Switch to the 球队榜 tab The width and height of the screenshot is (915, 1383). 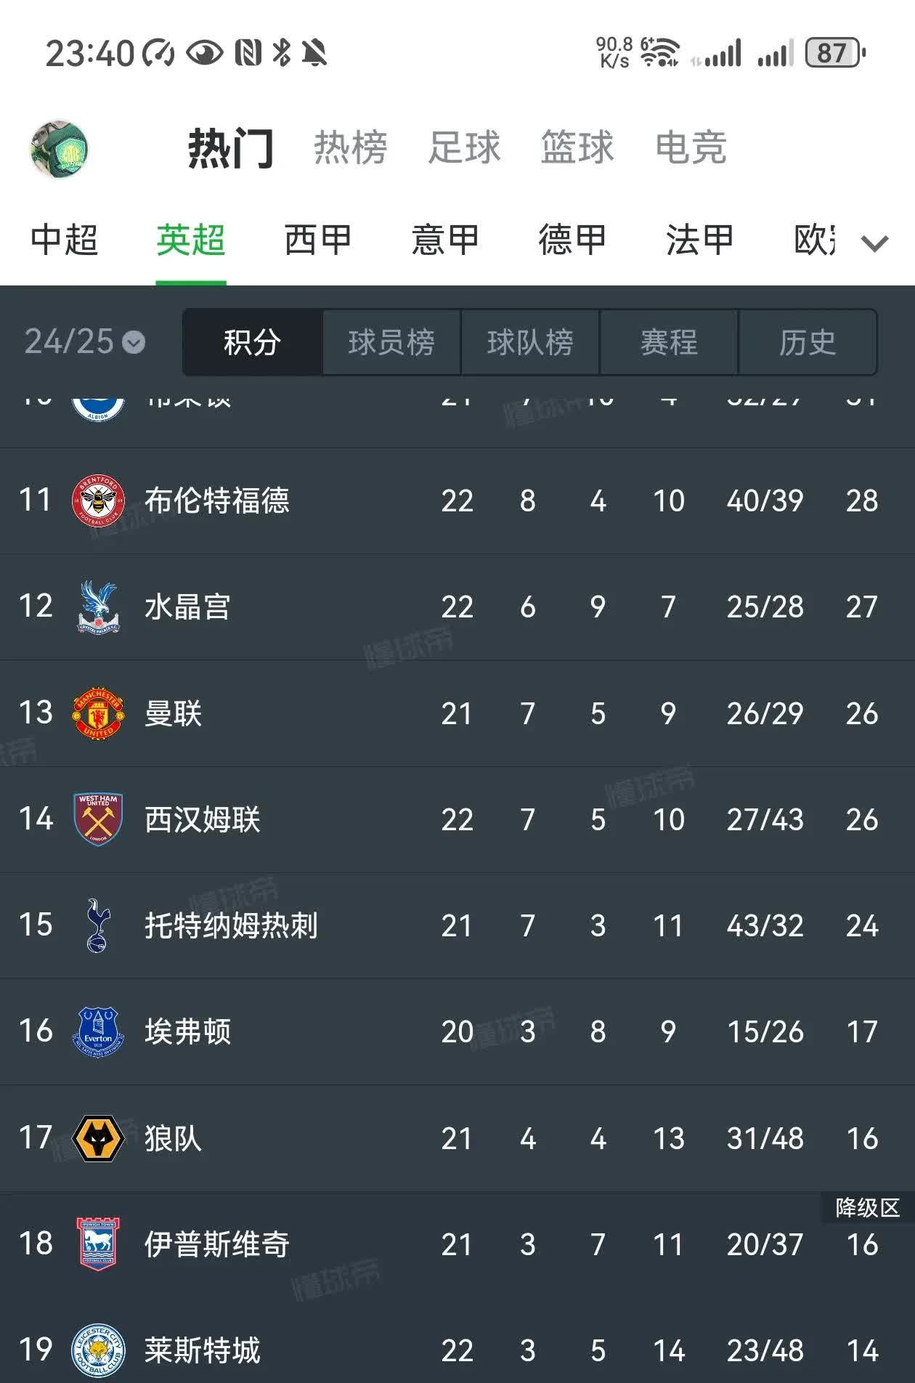tap(530, 343)
